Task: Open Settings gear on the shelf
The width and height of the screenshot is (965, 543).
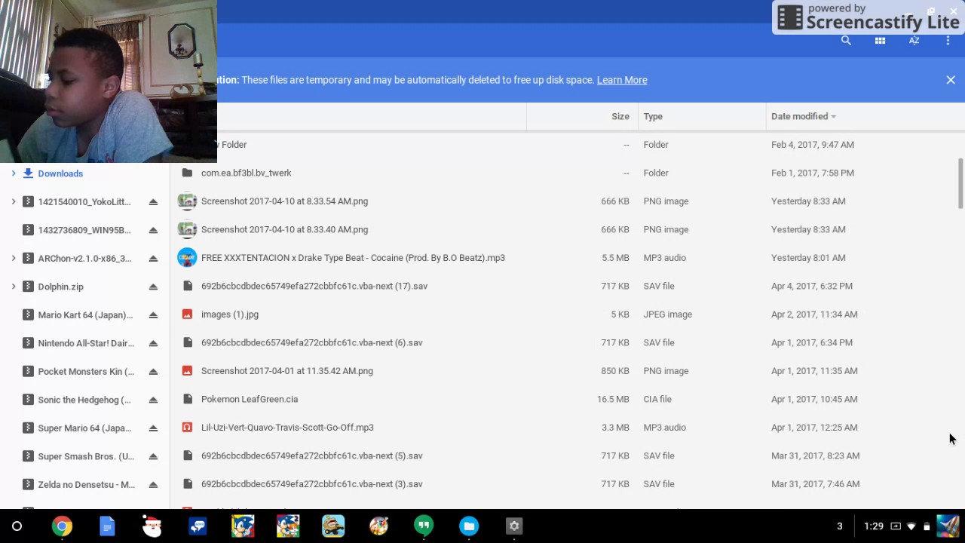Action: (514, 526)
